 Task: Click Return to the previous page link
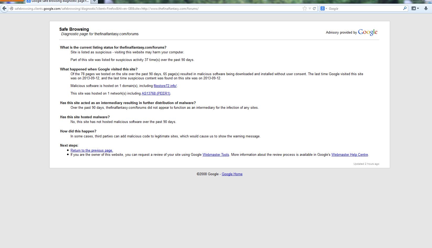[92, 151]
